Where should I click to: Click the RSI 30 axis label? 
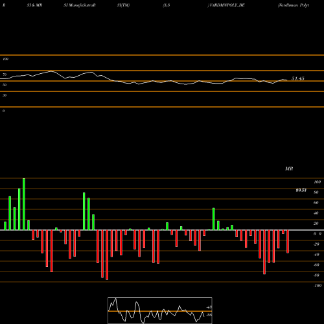pos(5,95)
